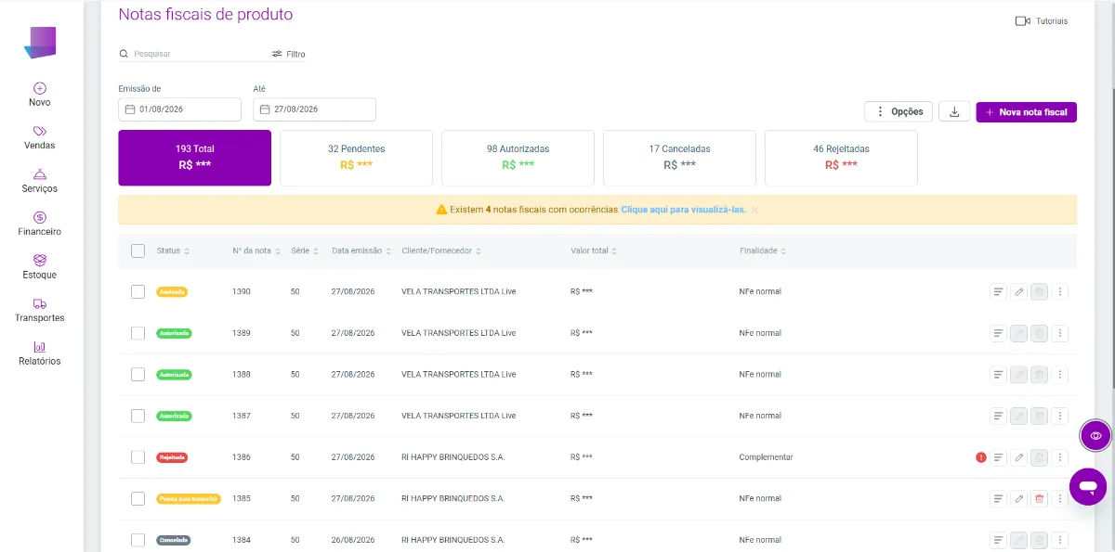Sort table by Série column
The height and width of the screenshot is (552, 1115).
(304, 251)
